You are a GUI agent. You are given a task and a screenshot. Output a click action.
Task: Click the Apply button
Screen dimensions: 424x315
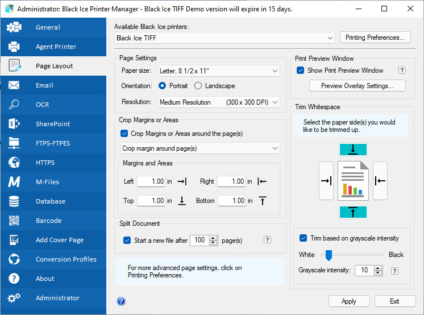349,301
